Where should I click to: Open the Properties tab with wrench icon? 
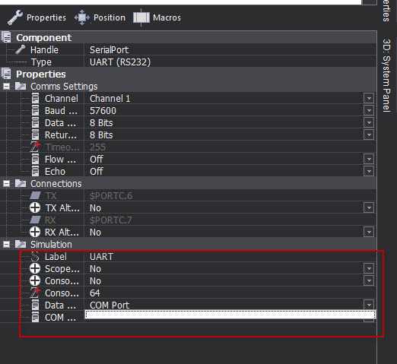[37, 17]
